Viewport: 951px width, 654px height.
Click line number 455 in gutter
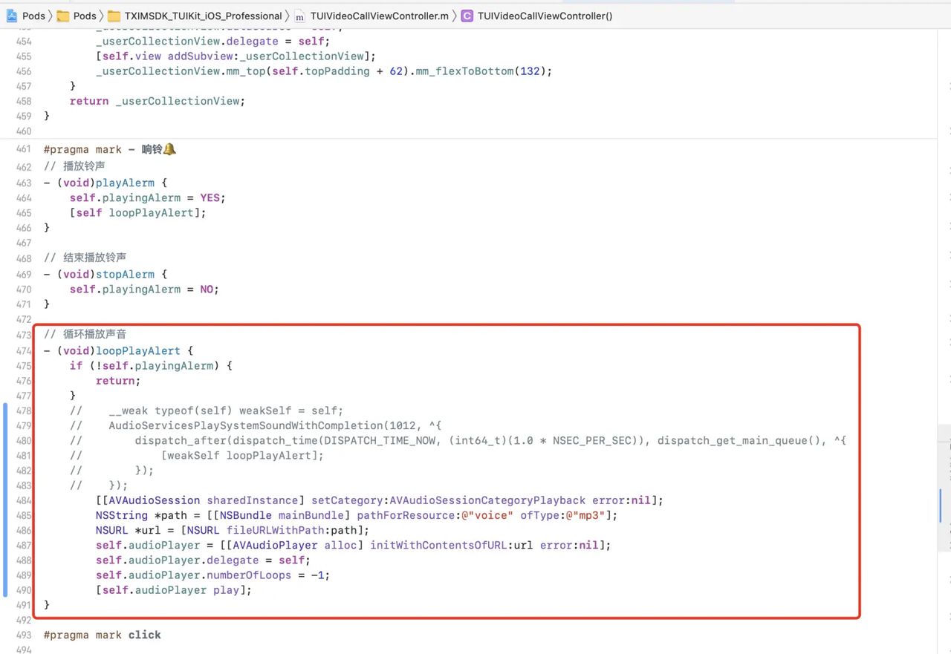[x=24, y=56]
